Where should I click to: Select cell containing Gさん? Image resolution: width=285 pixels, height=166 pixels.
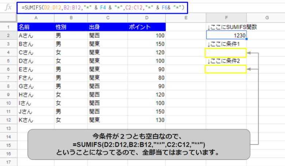tap(36, 86)
